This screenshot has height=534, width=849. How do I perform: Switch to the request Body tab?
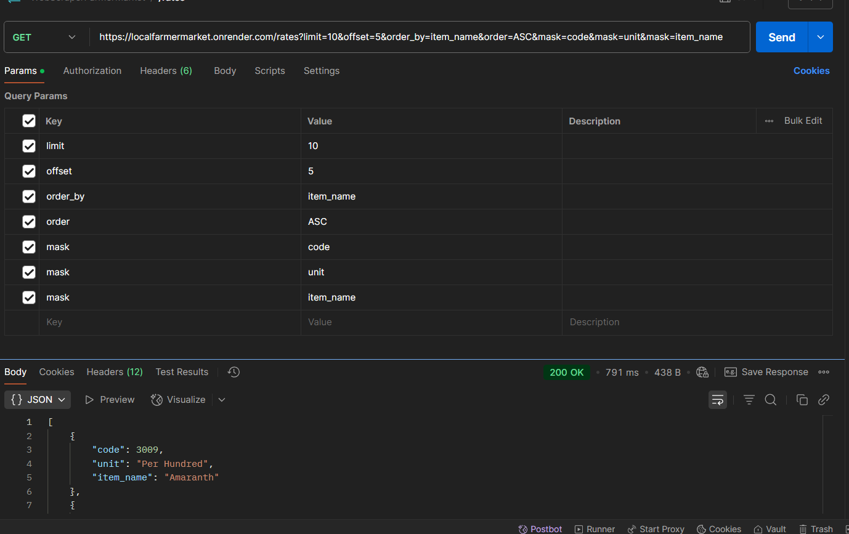pos(225,71)
